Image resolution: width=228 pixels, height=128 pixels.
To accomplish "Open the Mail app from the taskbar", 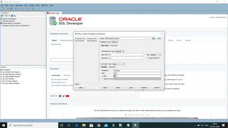I will click(x=106, y=125).
